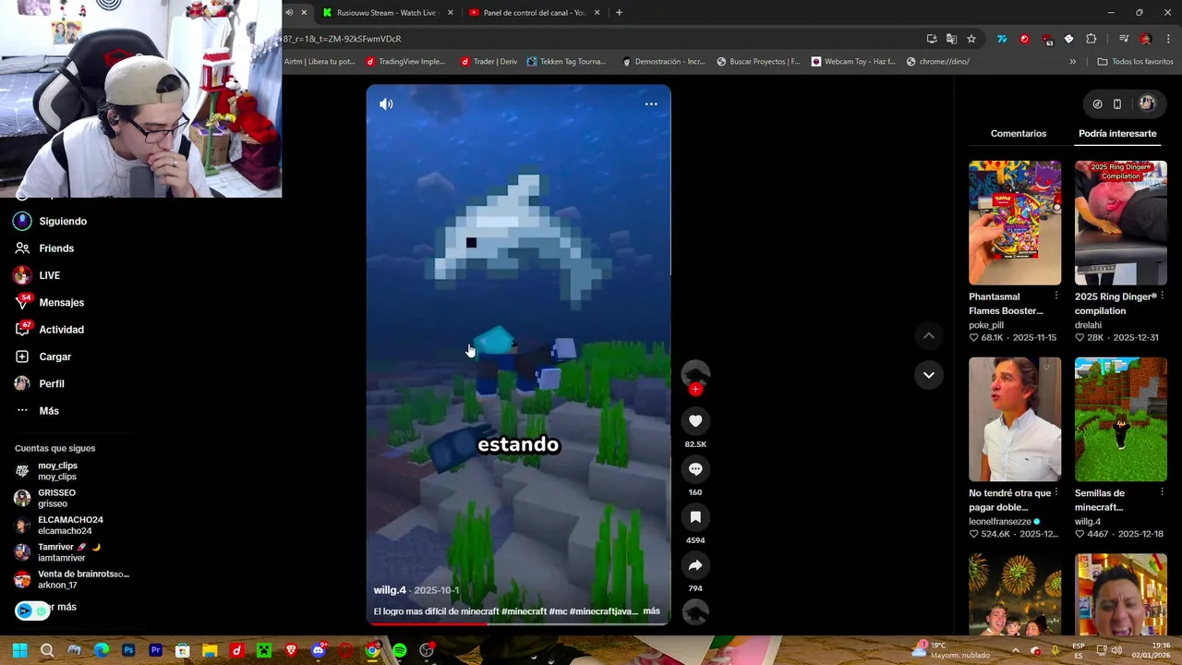Open the chrome://dino/ bookmark
Screen dimensions: 1182x665
click(x=938, y=62)
